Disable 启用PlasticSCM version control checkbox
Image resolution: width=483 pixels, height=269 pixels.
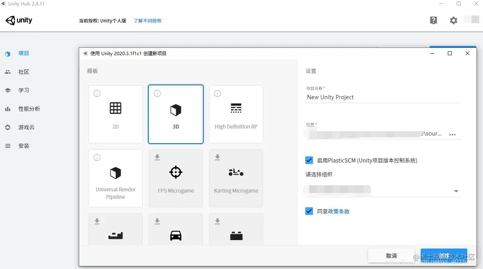coord(309,160)
